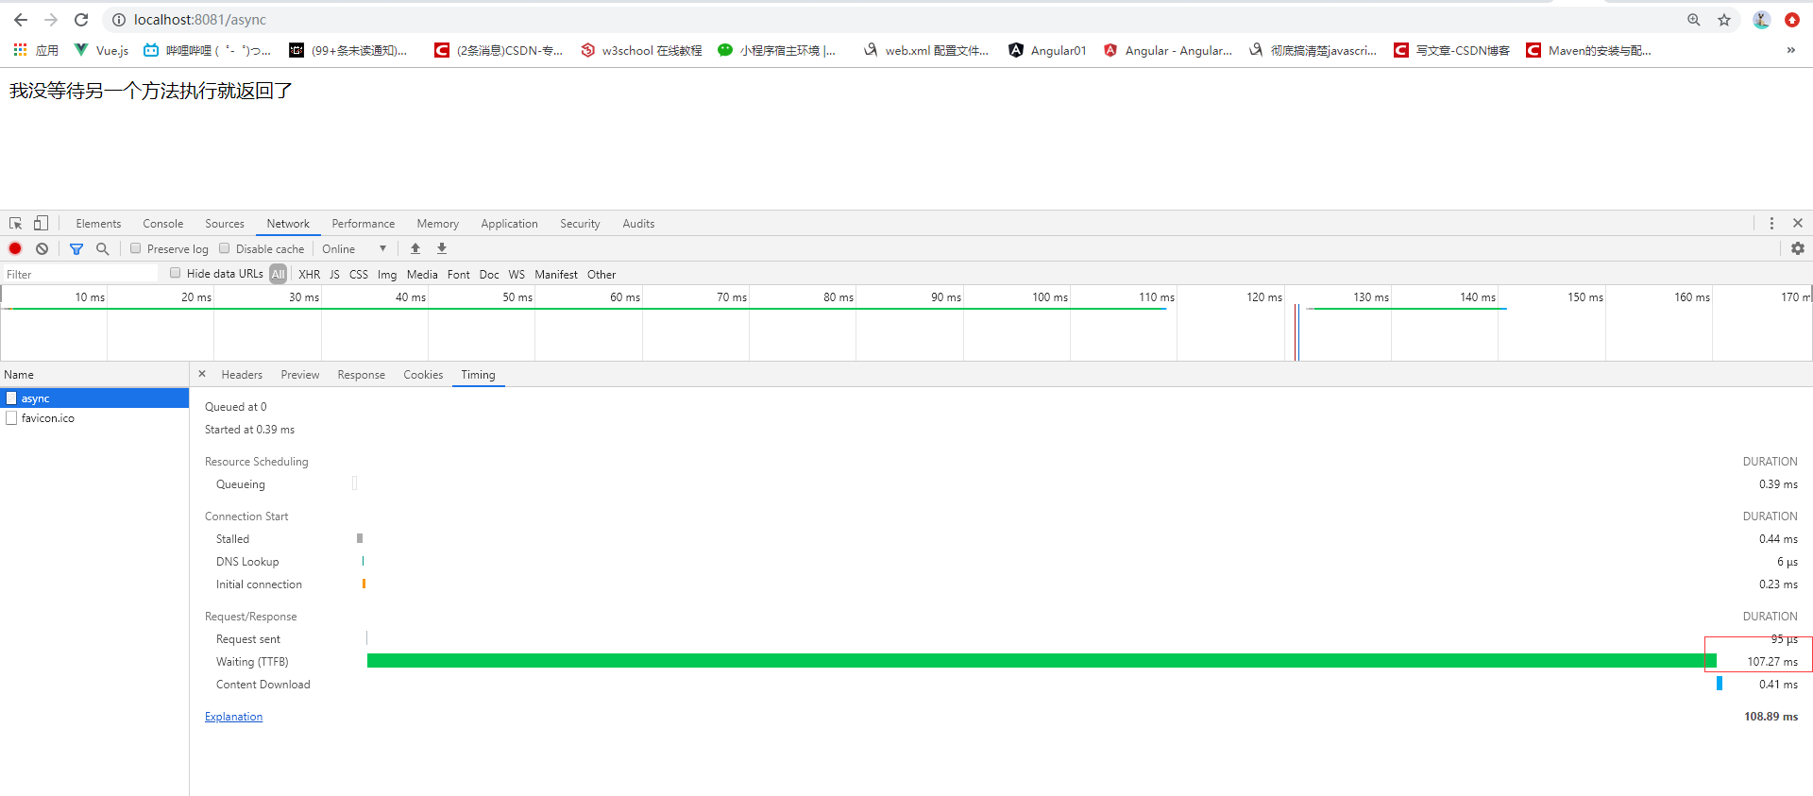This screenshot has width=1813, height=796.
Task: Open the Response tab of request
Action: [362, 375]
